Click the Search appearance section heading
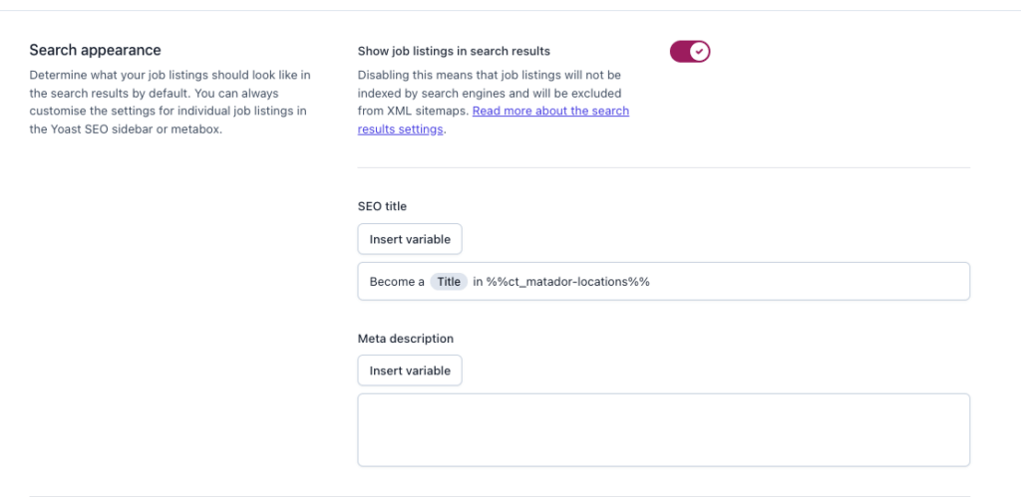The image size is (1021, 497). (95, 50)
